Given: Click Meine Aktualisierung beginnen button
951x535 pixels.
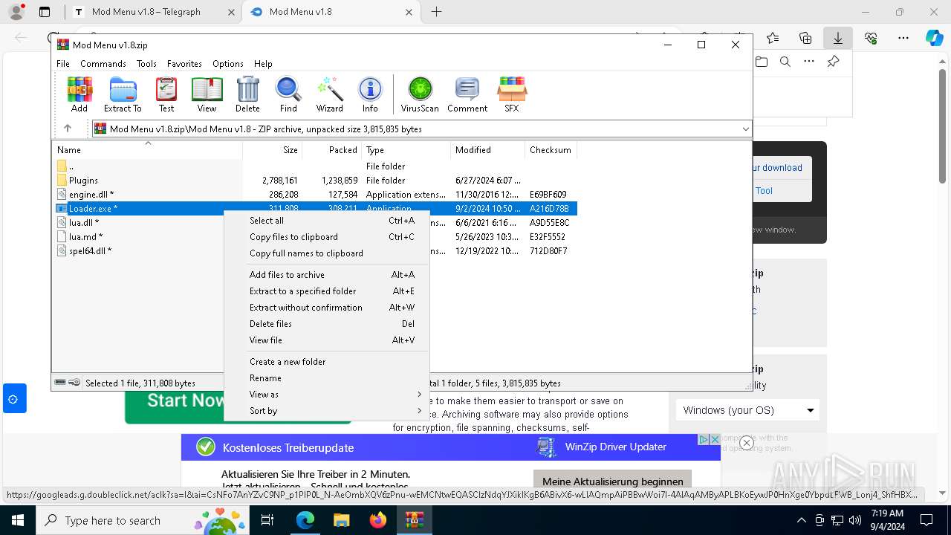Looking at the screenshot, I should (613, 481).
